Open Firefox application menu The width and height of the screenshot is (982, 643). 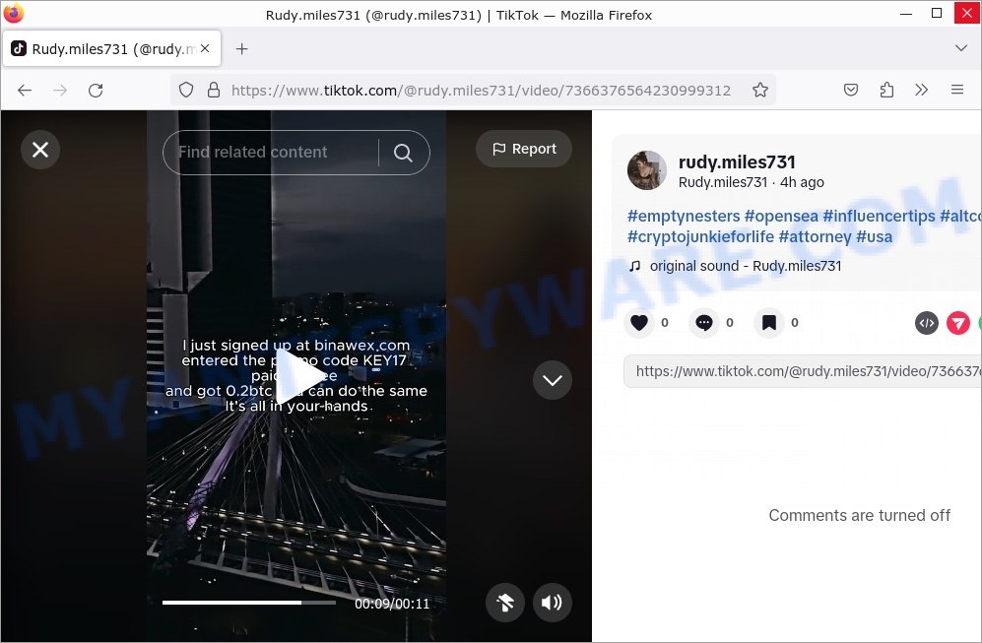(957, 91)
